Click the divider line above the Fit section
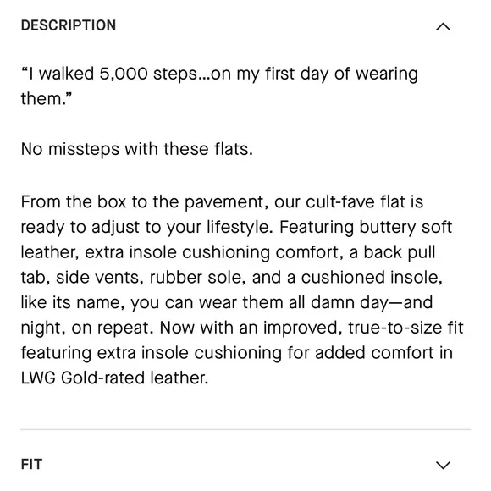 pos(245,430)
